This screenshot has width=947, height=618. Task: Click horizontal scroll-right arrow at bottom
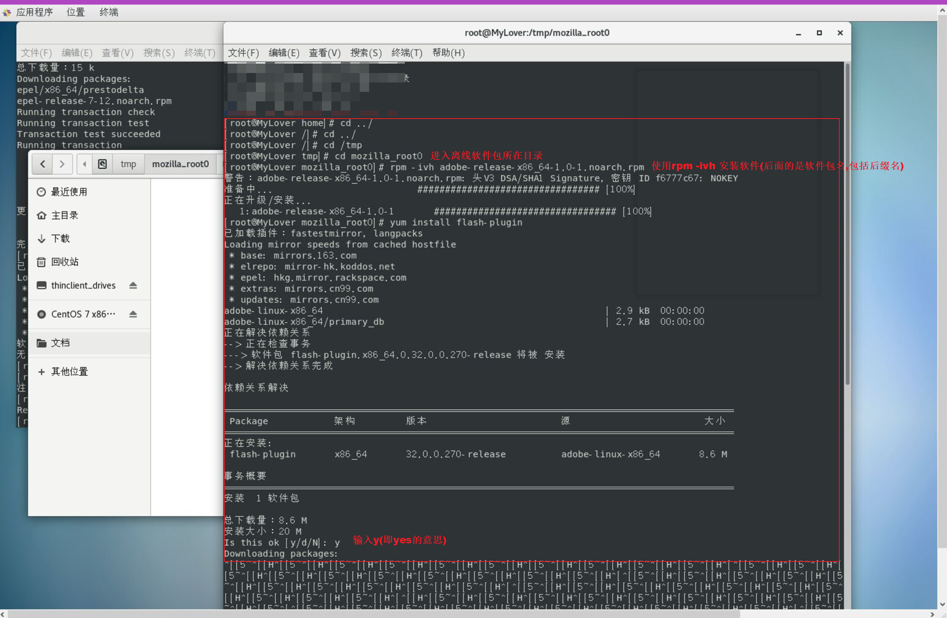point(932,614)
